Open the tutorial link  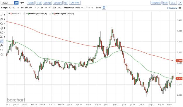click(x=172, y=8)
